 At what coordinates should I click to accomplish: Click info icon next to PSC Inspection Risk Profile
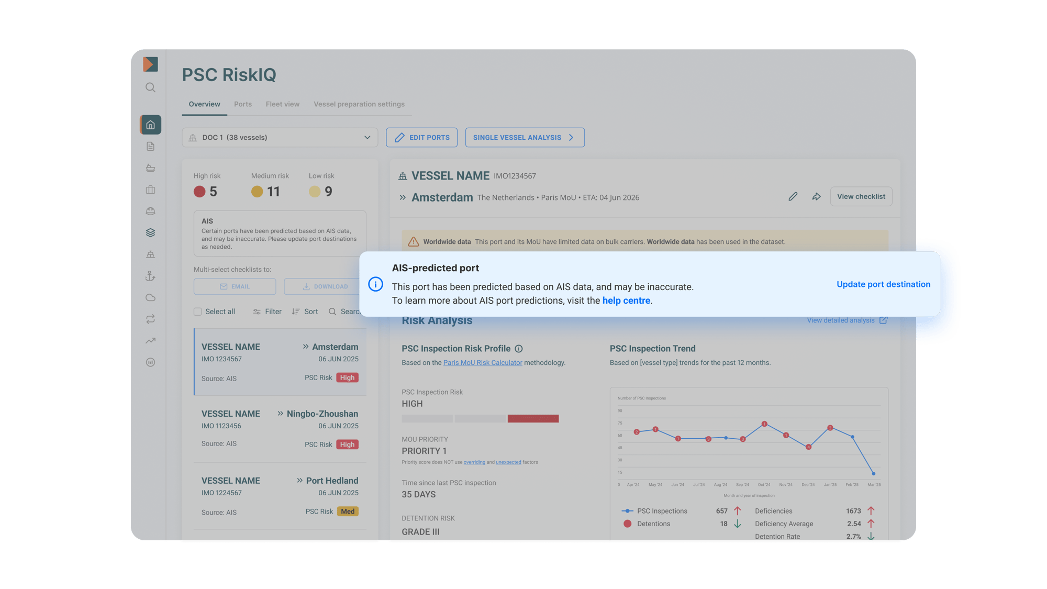[519, 349]
